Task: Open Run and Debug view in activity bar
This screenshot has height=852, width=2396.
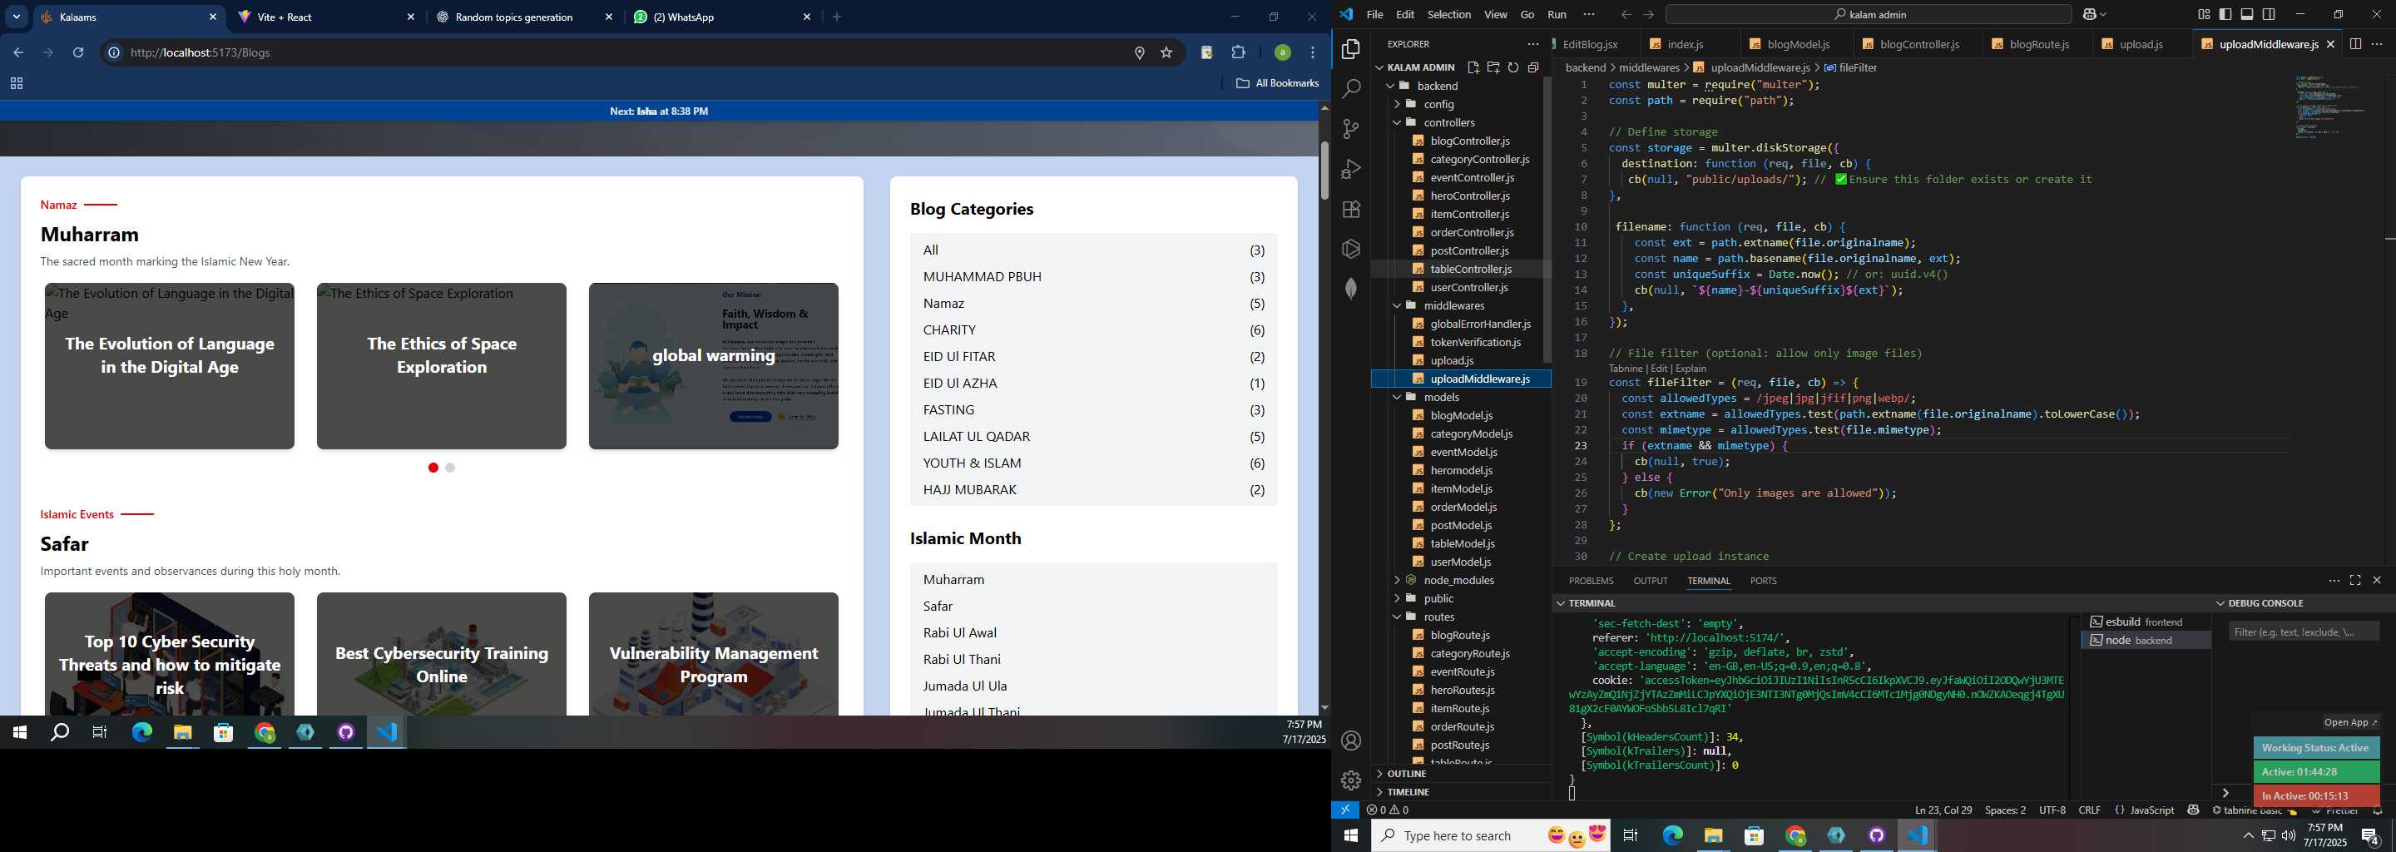Action: (x=1350, y=168)
